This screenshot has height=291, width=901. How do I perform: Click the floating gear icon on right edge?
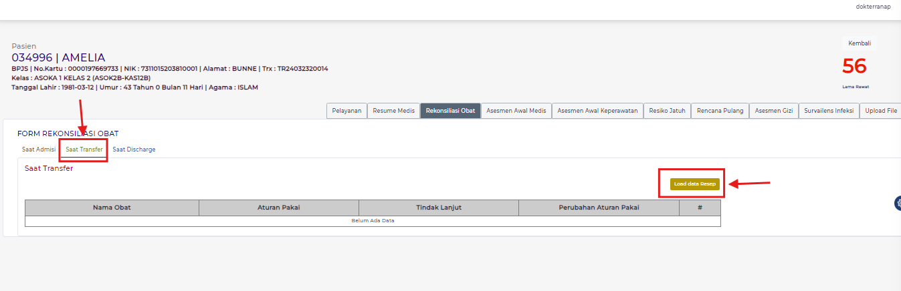[x=898, y=204]
